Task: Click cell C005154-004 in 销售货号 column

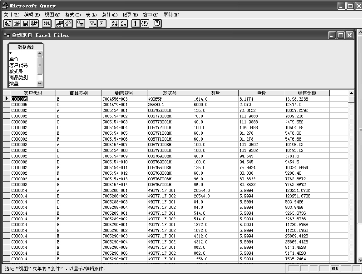Action: point(124,128)
